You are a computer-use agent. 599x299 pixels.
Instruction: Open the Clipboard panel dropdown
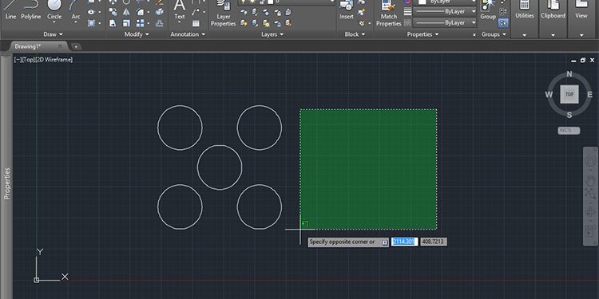[553, 35]
